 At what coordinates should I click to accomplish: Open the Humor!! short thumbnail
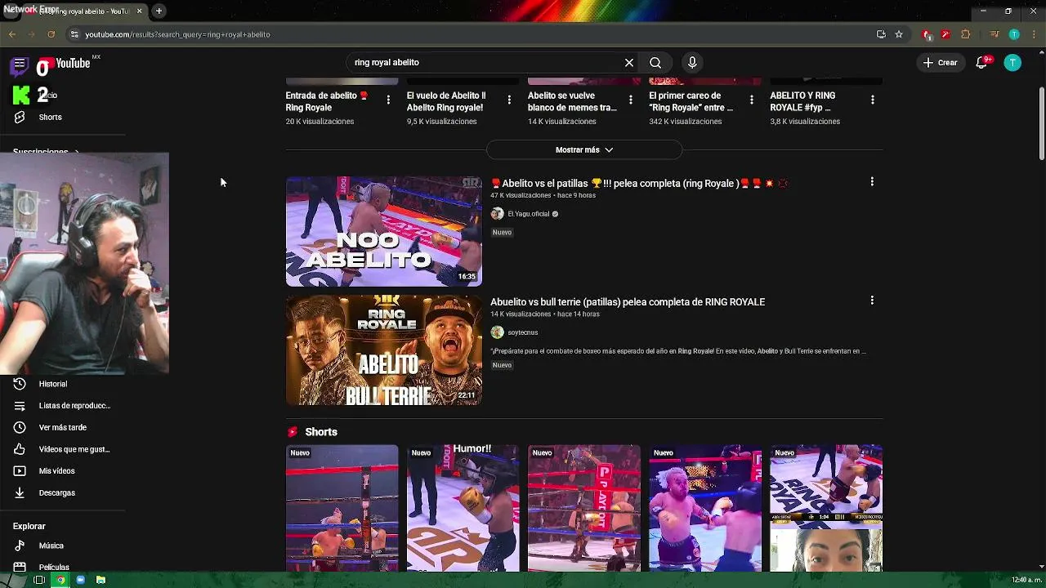point(463,508)
